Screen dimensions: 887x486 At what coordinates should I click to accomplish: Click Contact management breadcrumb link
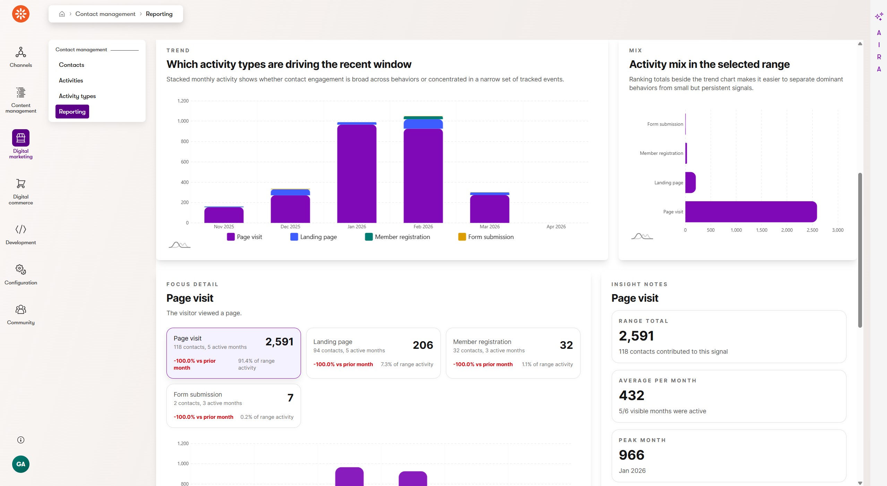(x=105, y=14)
